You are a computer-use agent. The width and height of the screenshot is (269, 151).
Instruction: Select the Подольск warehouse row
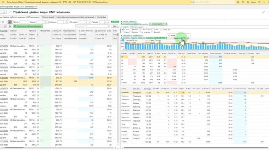[195, 96]
